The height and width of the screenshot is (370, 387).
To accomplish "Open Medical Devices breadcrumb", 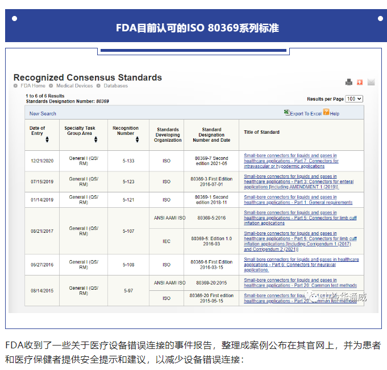I will click(74, 86).
